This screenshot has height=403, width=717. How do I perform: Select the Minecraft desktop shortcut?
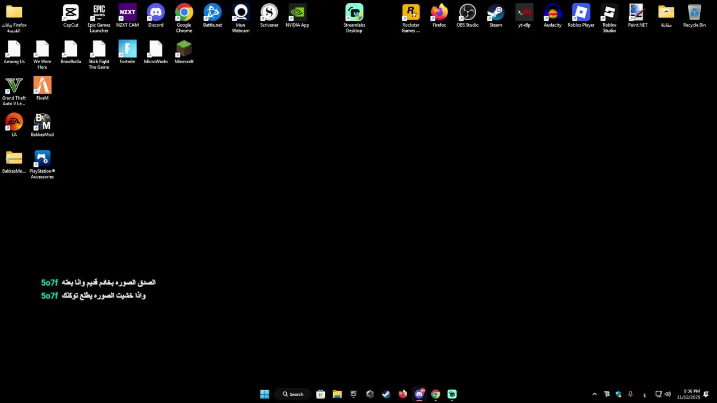[184, 53]
